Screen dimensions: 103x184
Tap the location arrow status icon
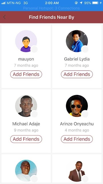tap(81, 3)
